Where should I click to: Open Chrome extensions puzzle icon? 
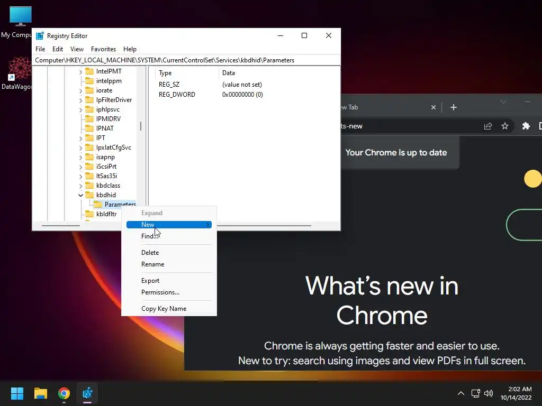click(526, 126)
